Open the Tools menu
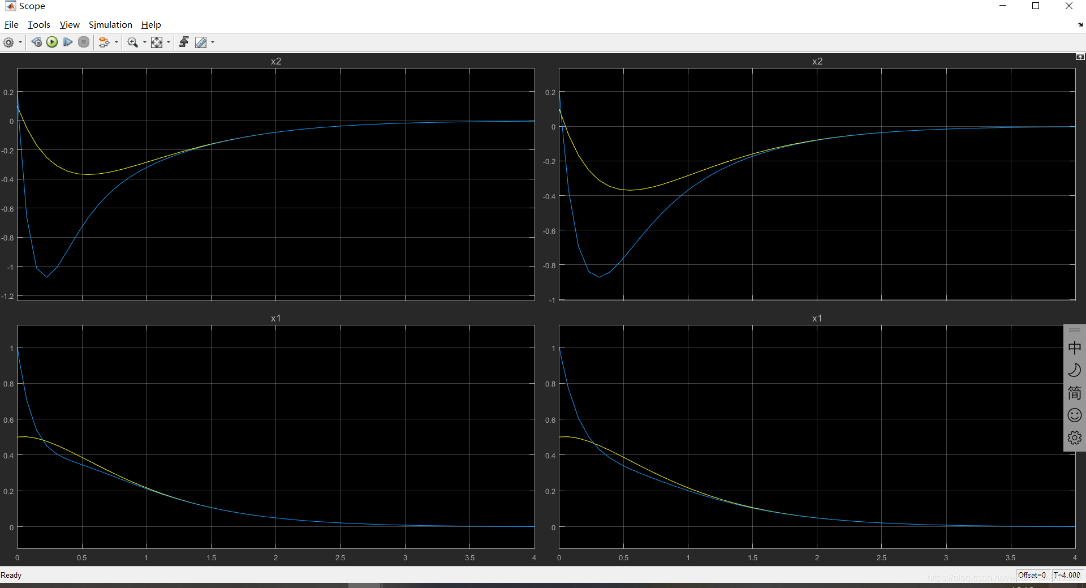Image resolution: width=1086 pixels, height=588 pixels. pos(39,25)
